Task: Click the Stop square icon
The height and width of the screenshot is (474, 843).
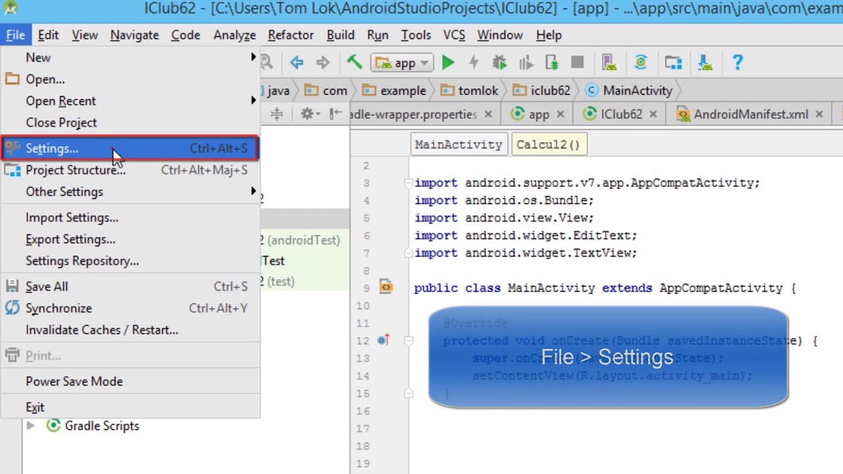Action: click(x=578, y=63)
